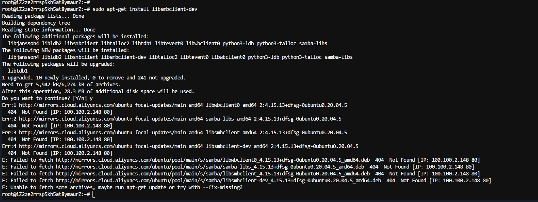Click the '1 upgraded, 10 newly installed' summary line
Viewport: 538px width, 202px height.
94,78
